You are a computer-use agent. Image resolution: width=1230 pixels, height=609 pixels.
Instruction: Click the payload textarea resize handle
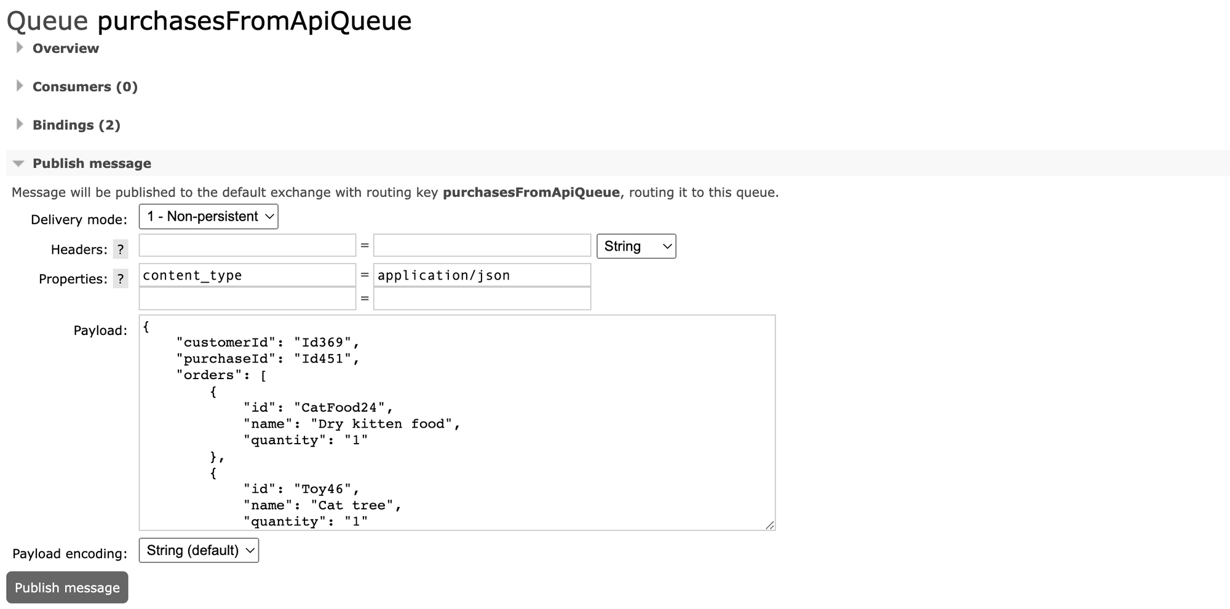pyautogui.click(x=769, y=525)
